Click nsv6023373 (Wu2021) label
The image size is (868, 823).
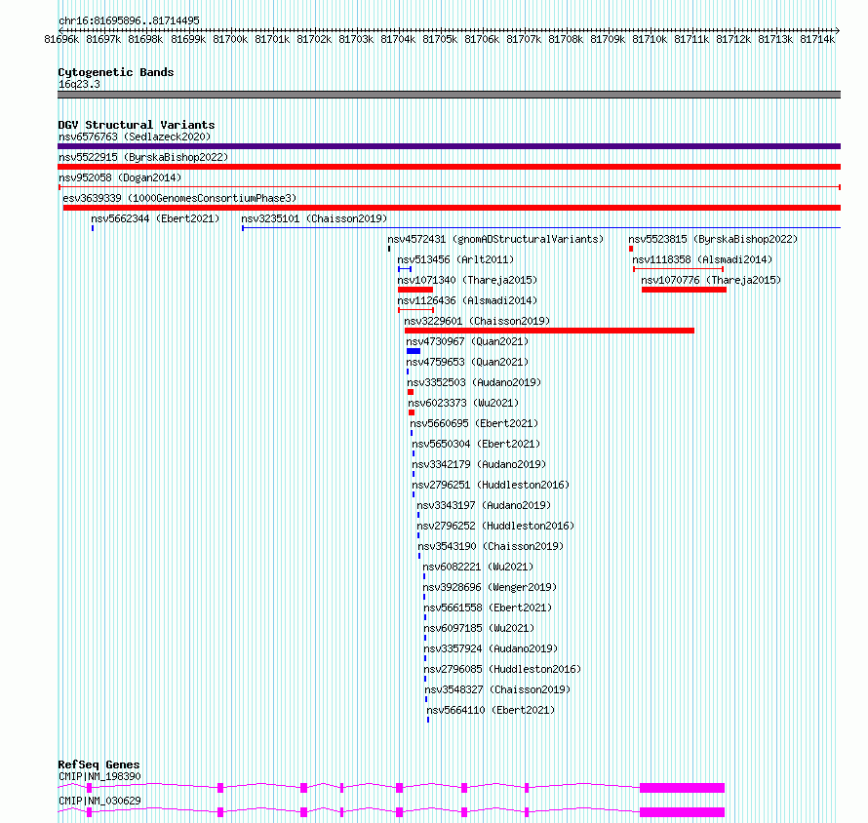pyautogui.click(x=463, y=403)
